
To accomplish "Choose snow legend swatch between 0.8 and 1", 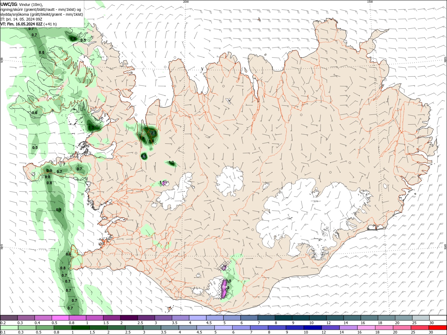I will point(78,318).
